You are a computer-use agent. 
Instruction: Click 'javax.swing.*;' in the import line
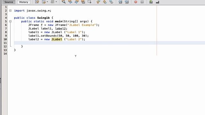[39, 11]
